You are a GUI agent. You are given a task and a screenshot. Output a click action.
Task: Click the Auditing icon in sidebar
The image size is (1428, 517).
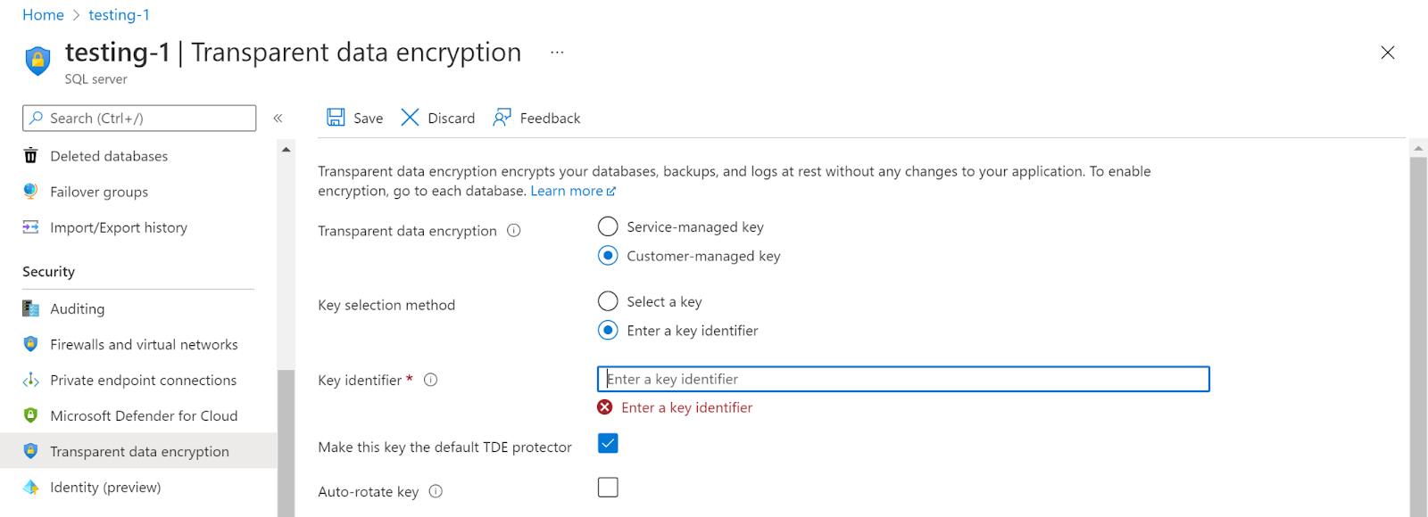click(31, 308)
